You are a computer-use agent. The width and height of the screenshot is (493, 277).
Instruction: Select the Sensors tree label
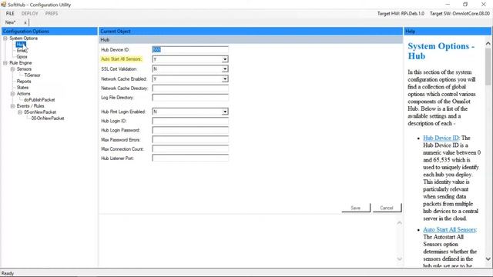24,69
